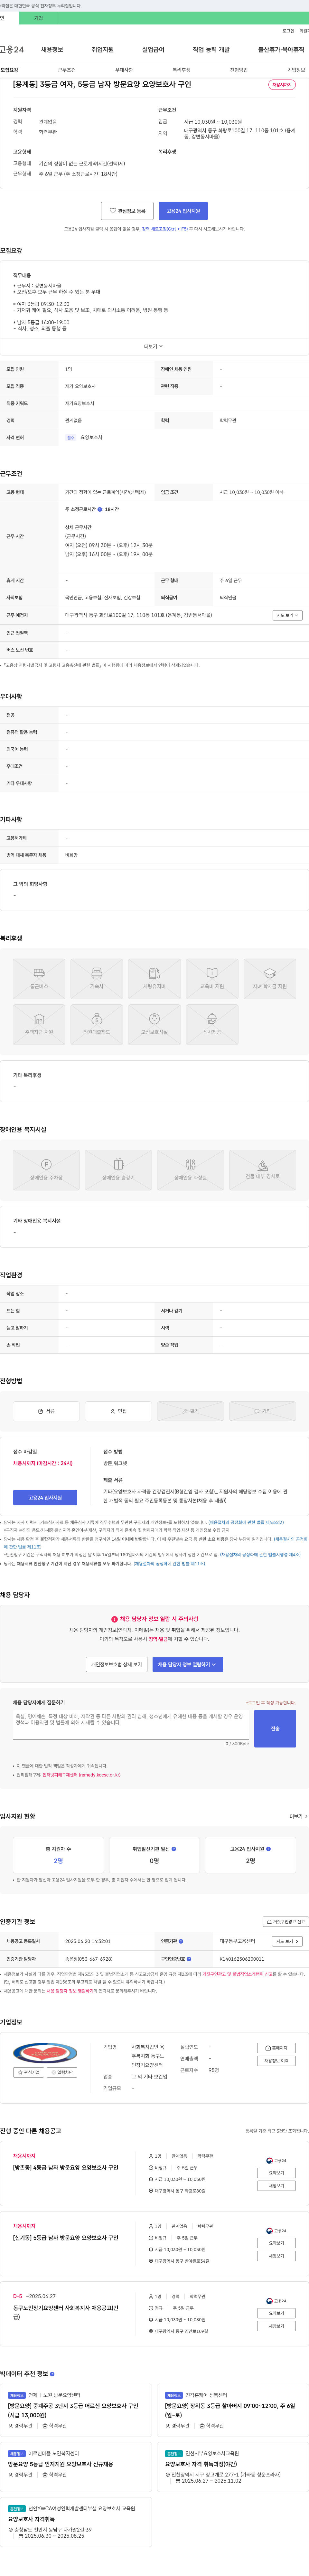Open the company 홈페이지 button

click(x=276, y=2048)
